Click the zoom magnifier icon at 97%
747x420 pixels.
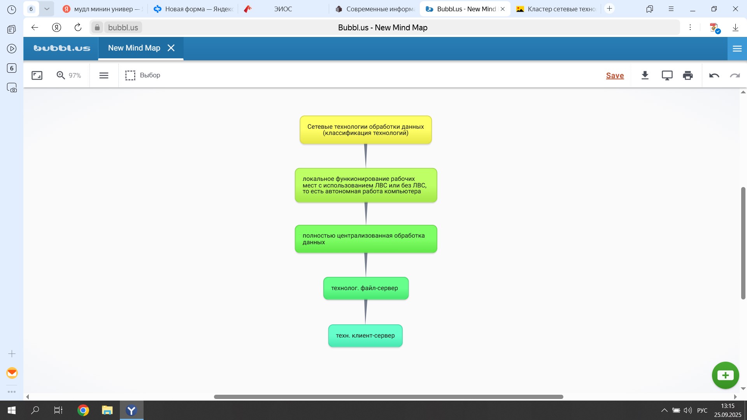point(61,75)
